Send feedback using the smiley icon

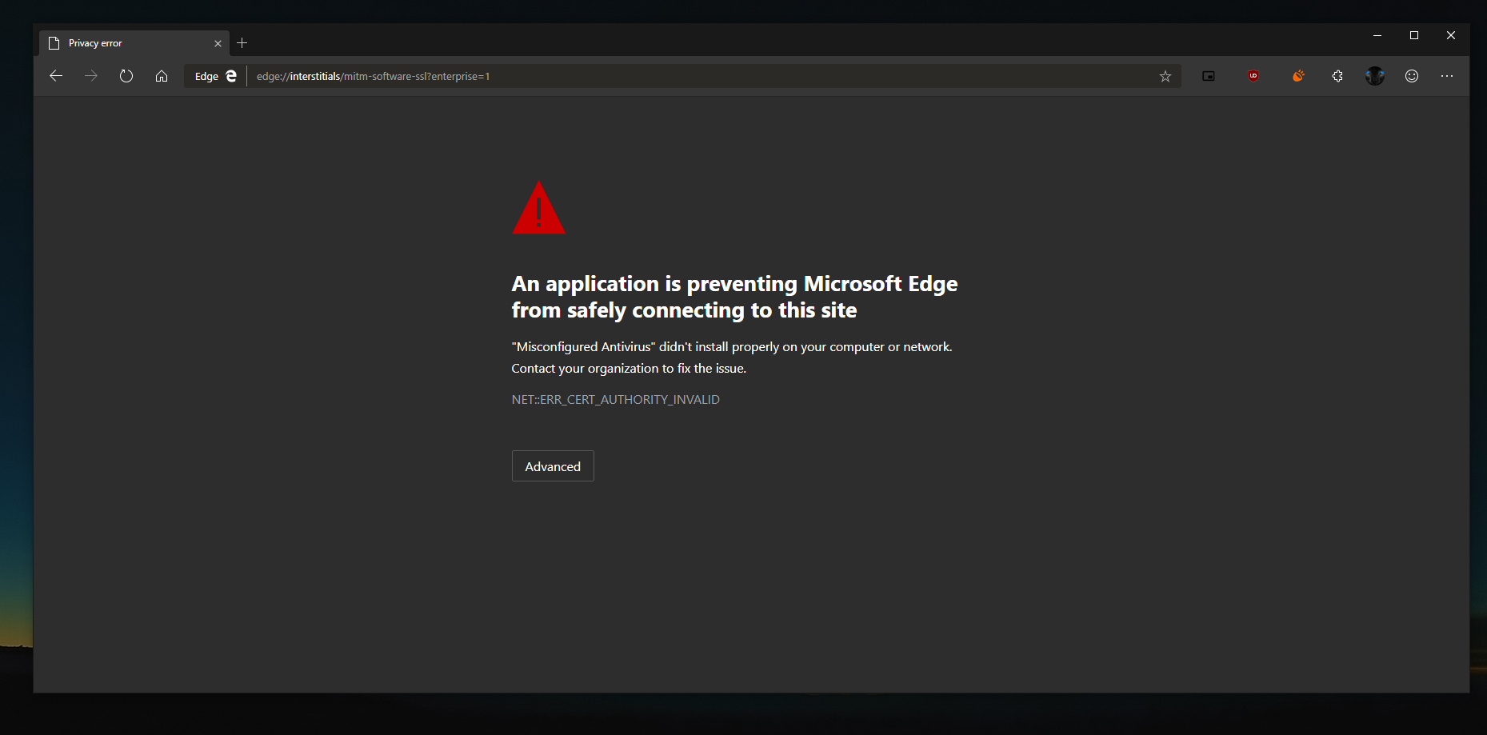(1412, 76)
